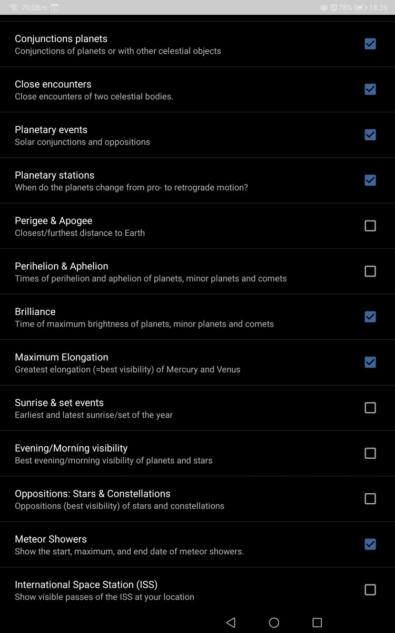Screen dimensions: 395x633
Task: Tap the battery icon in status bar
Action: pyautogui.click(x=360, y=7)
